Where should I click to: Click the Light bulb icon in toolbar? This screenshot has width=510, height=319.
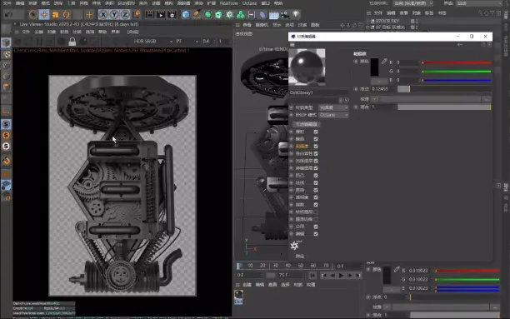click(296, 14)
